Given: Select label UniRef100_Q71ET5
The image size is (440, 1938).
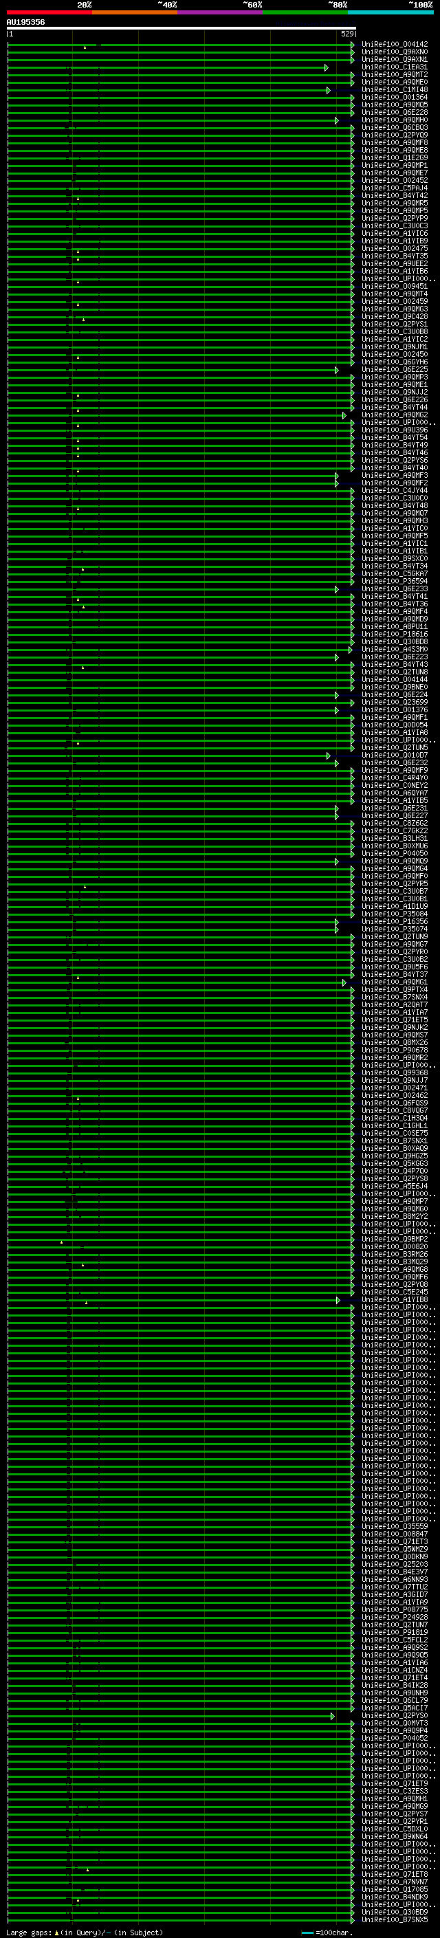Looking at the screenshot, I should (x=395, y=1020).
